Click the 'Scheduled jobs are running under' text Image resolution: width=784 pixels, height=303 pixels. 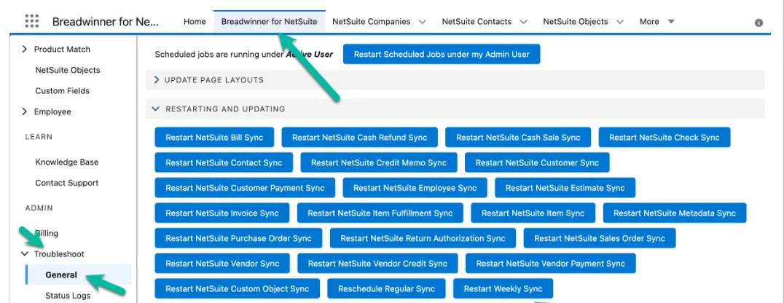[x=219, y=55]
